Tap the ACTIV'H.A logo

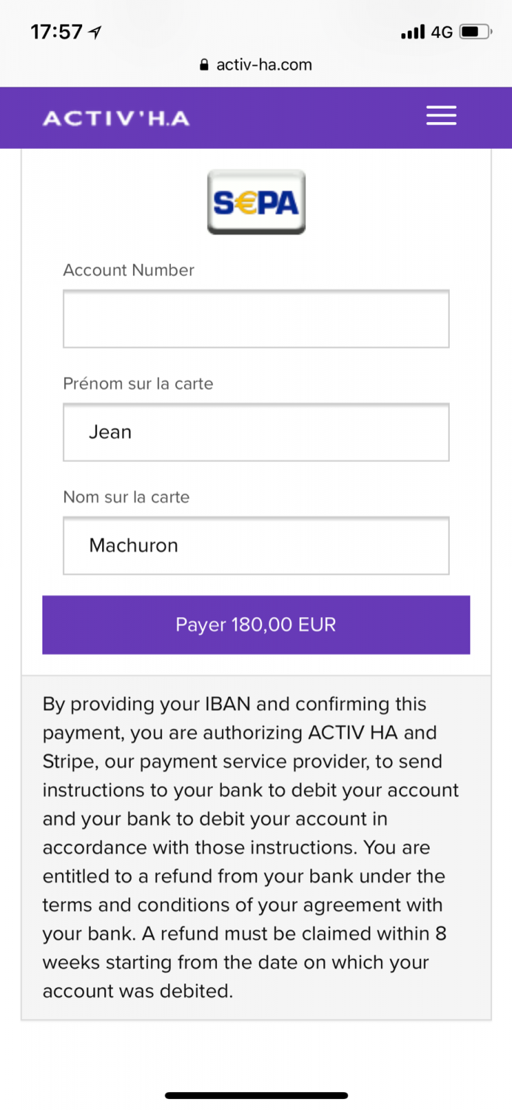(x=116, y=118)
